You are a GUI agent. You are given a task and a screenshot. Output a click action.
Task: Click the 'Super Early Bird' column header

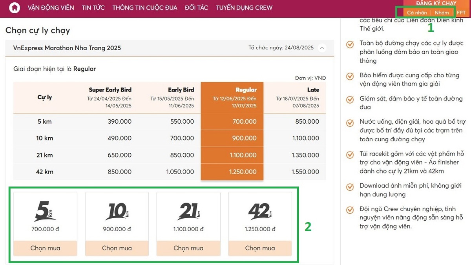[x=110, y=90]
